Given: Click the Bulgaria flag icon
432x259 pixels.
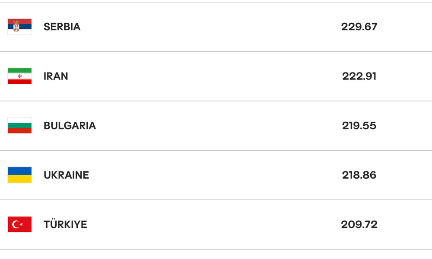Looking at the screenshot, I should coord(19,126).
